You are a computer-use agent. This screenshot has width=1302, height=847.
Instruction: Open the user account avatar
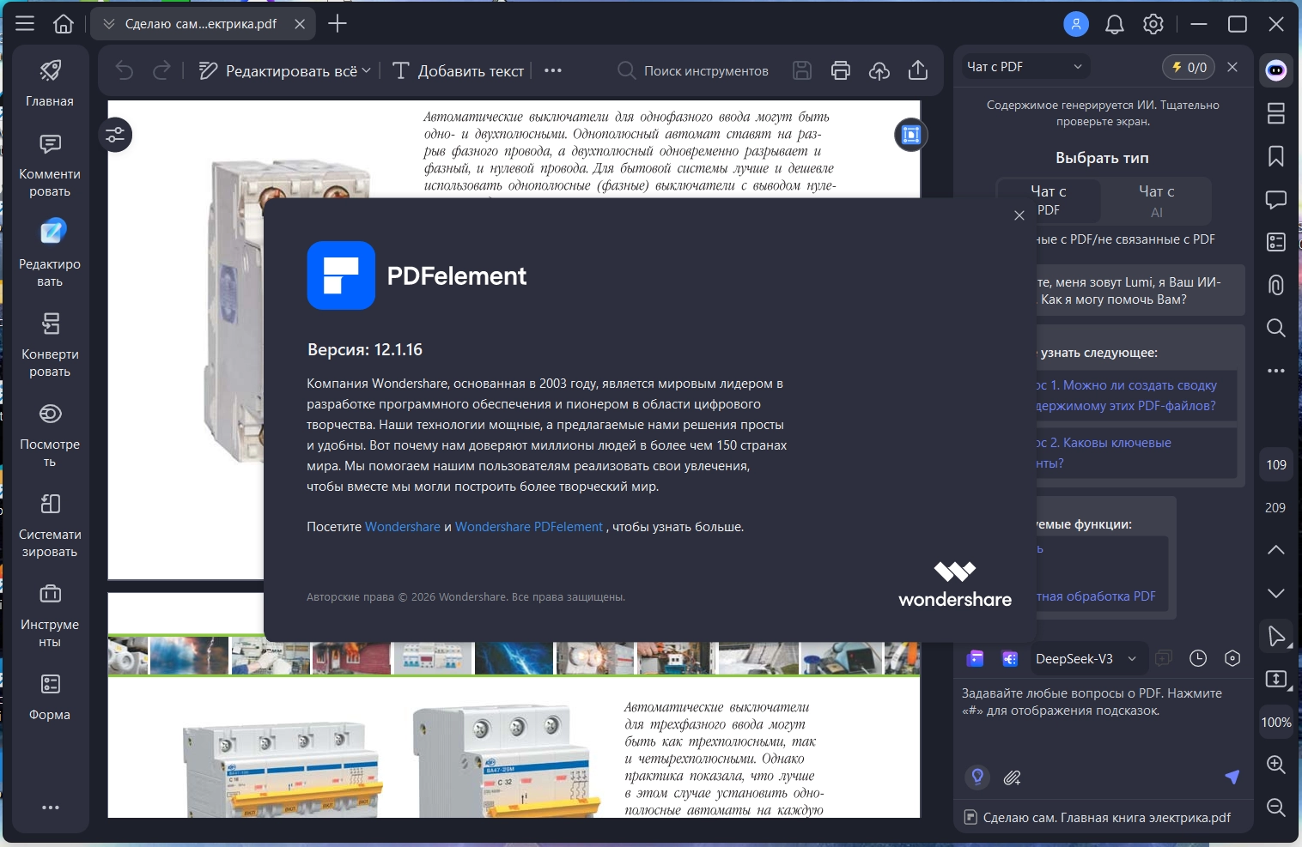(1076, 24)
